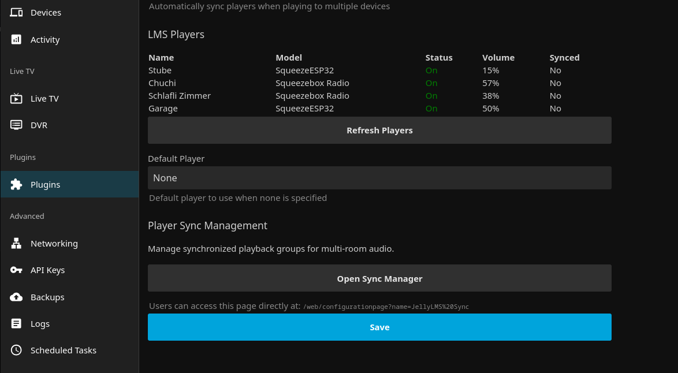Click Refresh Players
The image size is (678, 373).
pyautogui.click(x=379, y=130)
